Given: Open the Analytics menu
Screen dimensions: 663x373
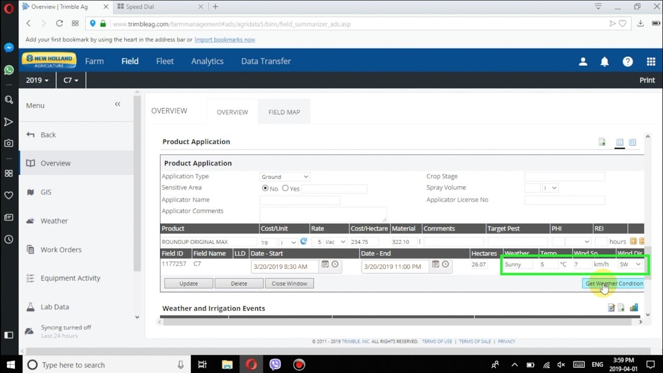Looking at the screenshot, I should (x=207, y=61).
